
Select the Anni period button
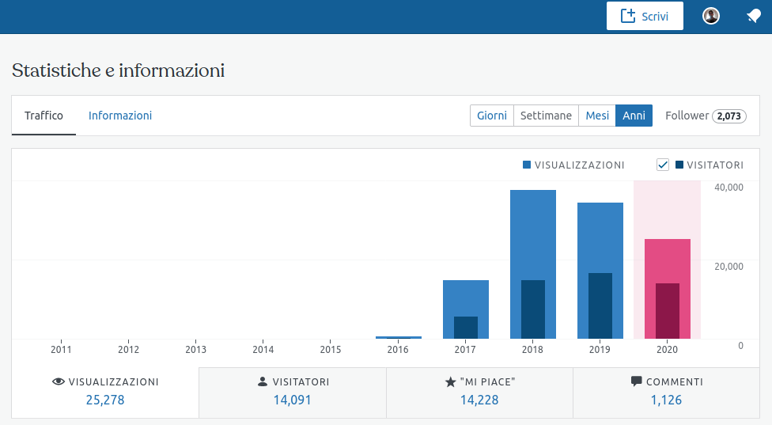[x=634, y=116]
